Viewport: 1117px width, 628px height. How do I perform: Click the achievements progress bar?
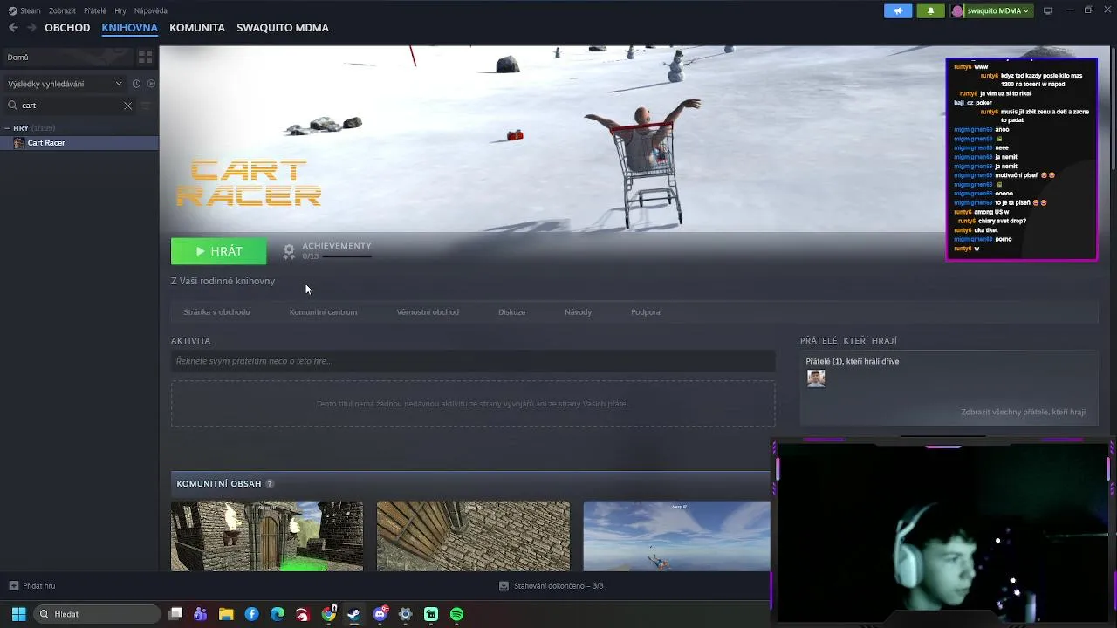coord(347,256)
